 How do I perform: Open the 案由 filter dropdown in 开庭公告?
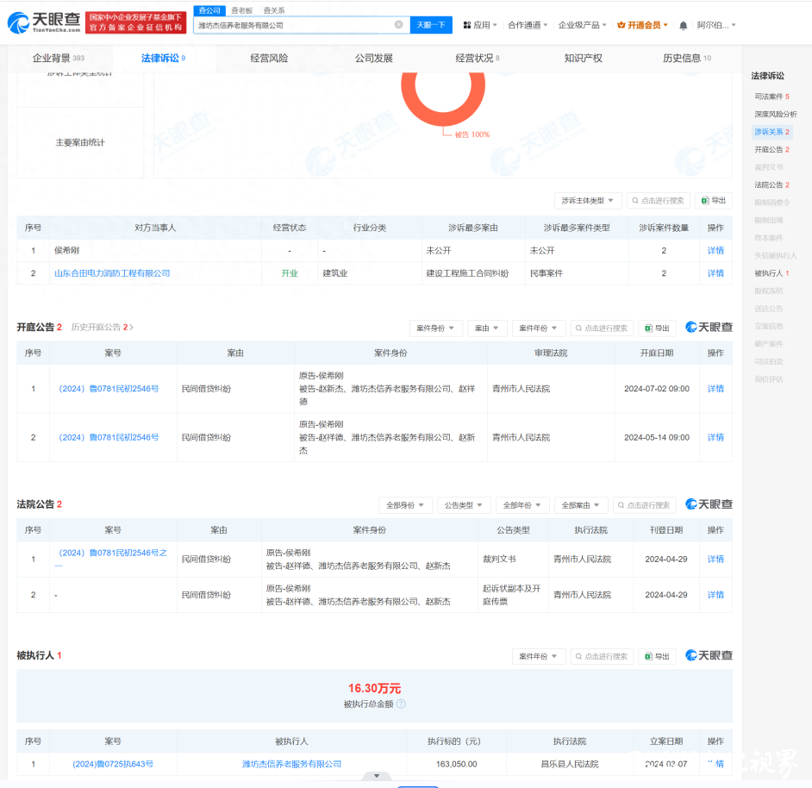487,328
